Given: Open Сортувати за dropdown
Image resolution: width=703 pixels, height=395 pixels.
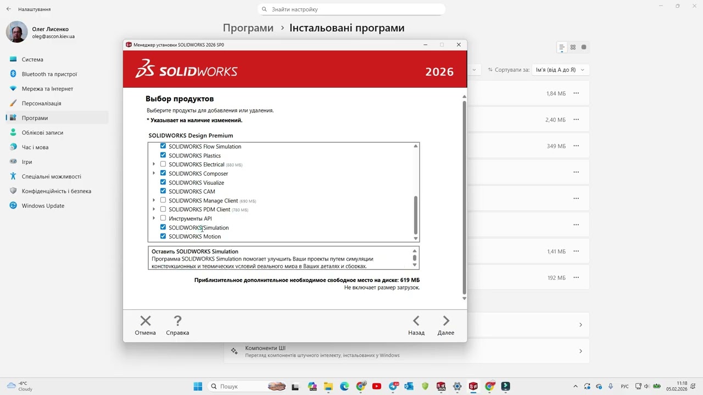Looking at the screenshot, I should 561,70.
